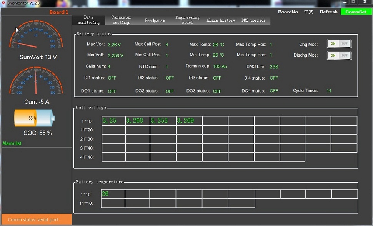Click the 21~30: cell voltage row label

pos(87,139)
